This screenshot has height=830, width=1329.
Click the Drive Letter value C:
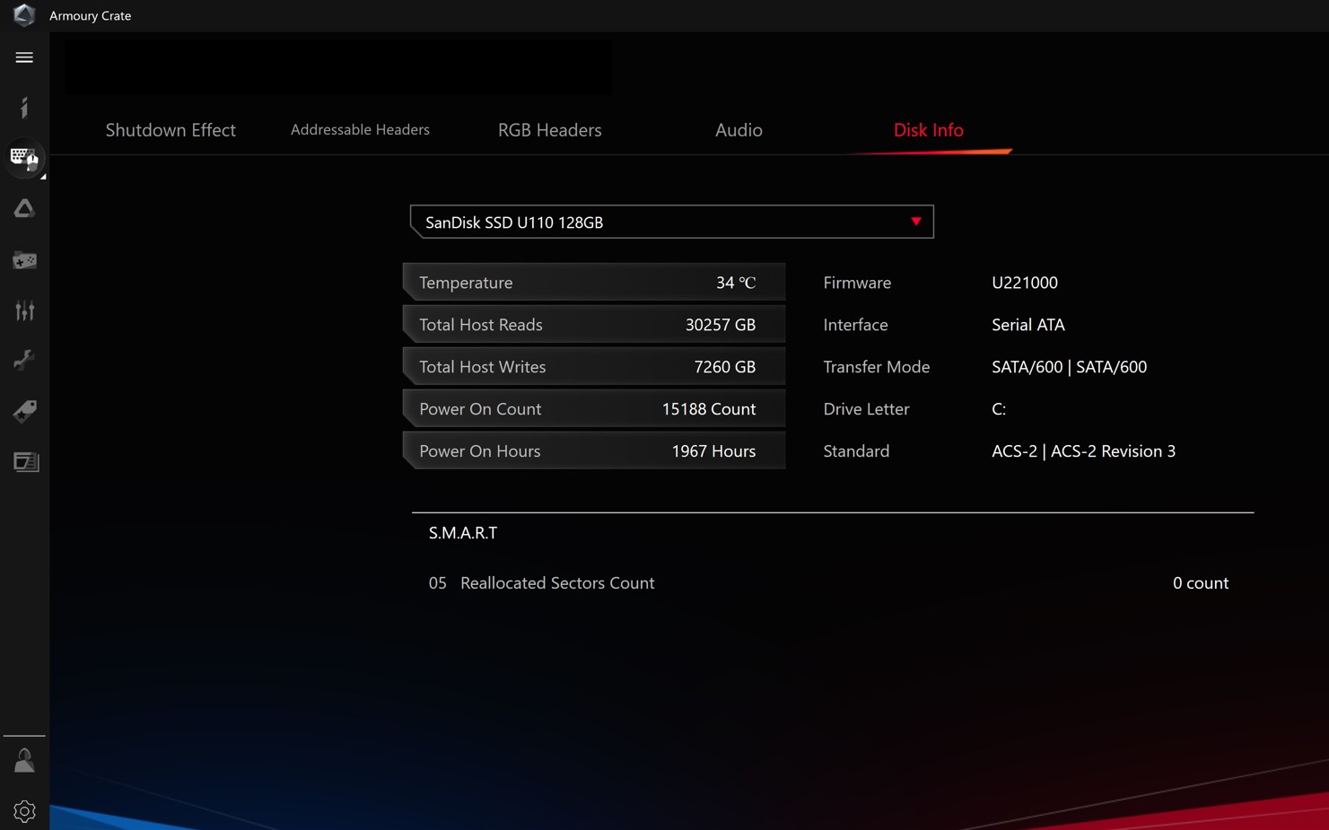point(999,409)
